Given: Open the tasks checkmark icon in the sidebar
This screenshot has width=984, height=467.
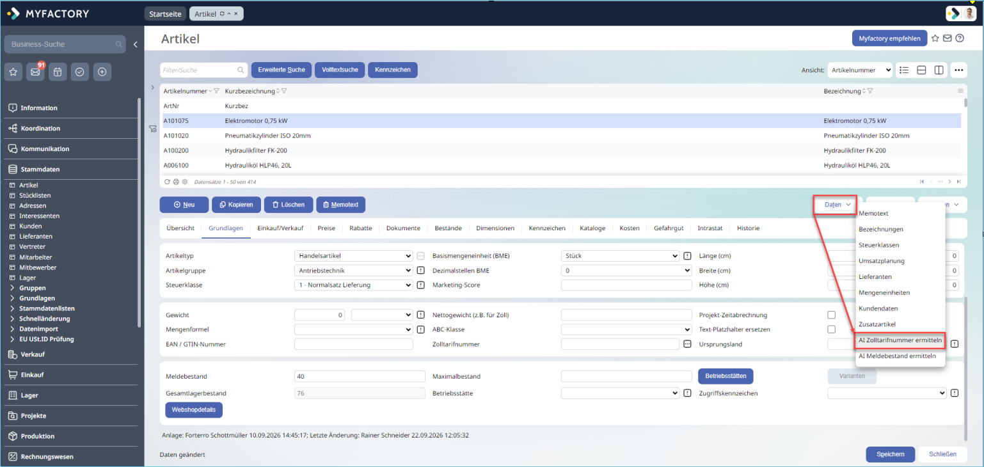Looking at the screenshot, I should [x=80, y=72].
